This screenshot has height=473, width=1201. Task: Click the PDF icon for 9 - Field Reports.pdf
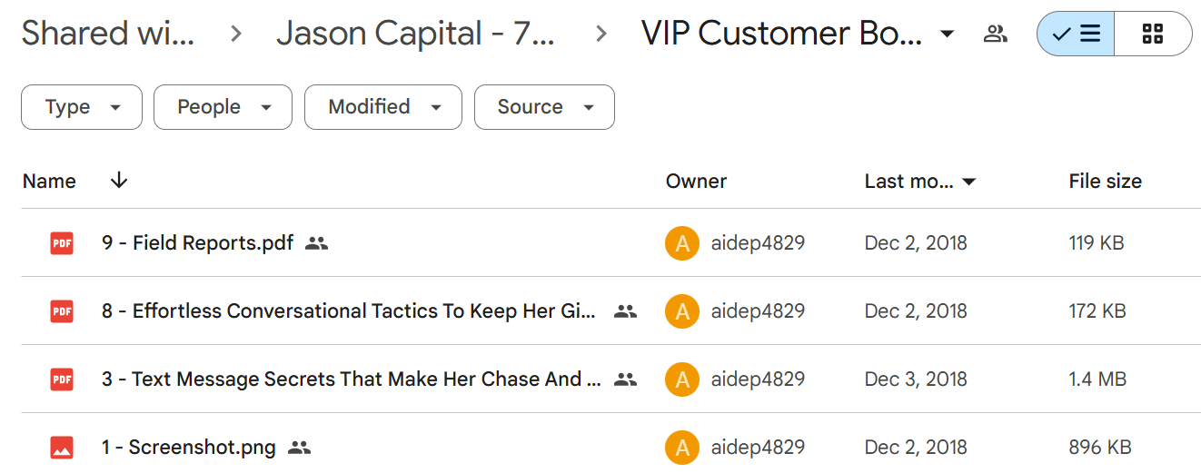click(62, 243)
